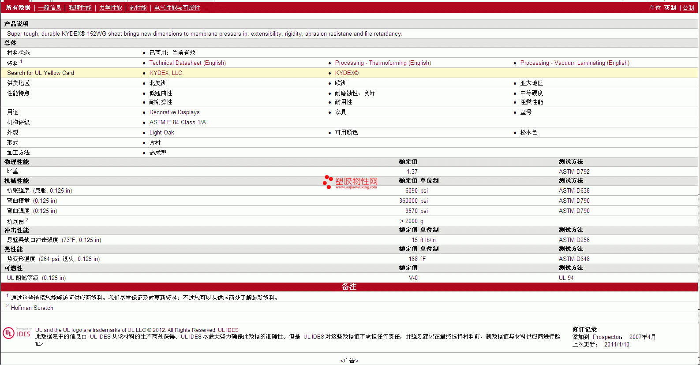Screen dimensions: 700x365
Task: Click the Decorative Displays usage entry
Action: pos(174,112)
